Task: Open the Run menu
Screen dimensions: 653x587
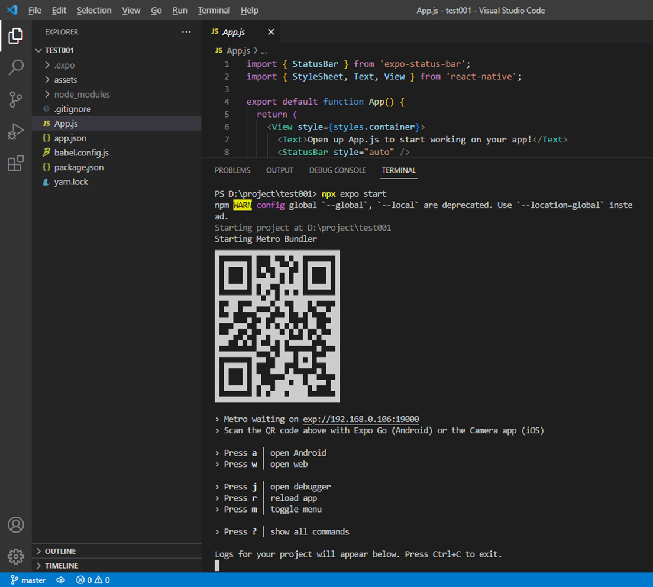Action: tap(180, 11)
